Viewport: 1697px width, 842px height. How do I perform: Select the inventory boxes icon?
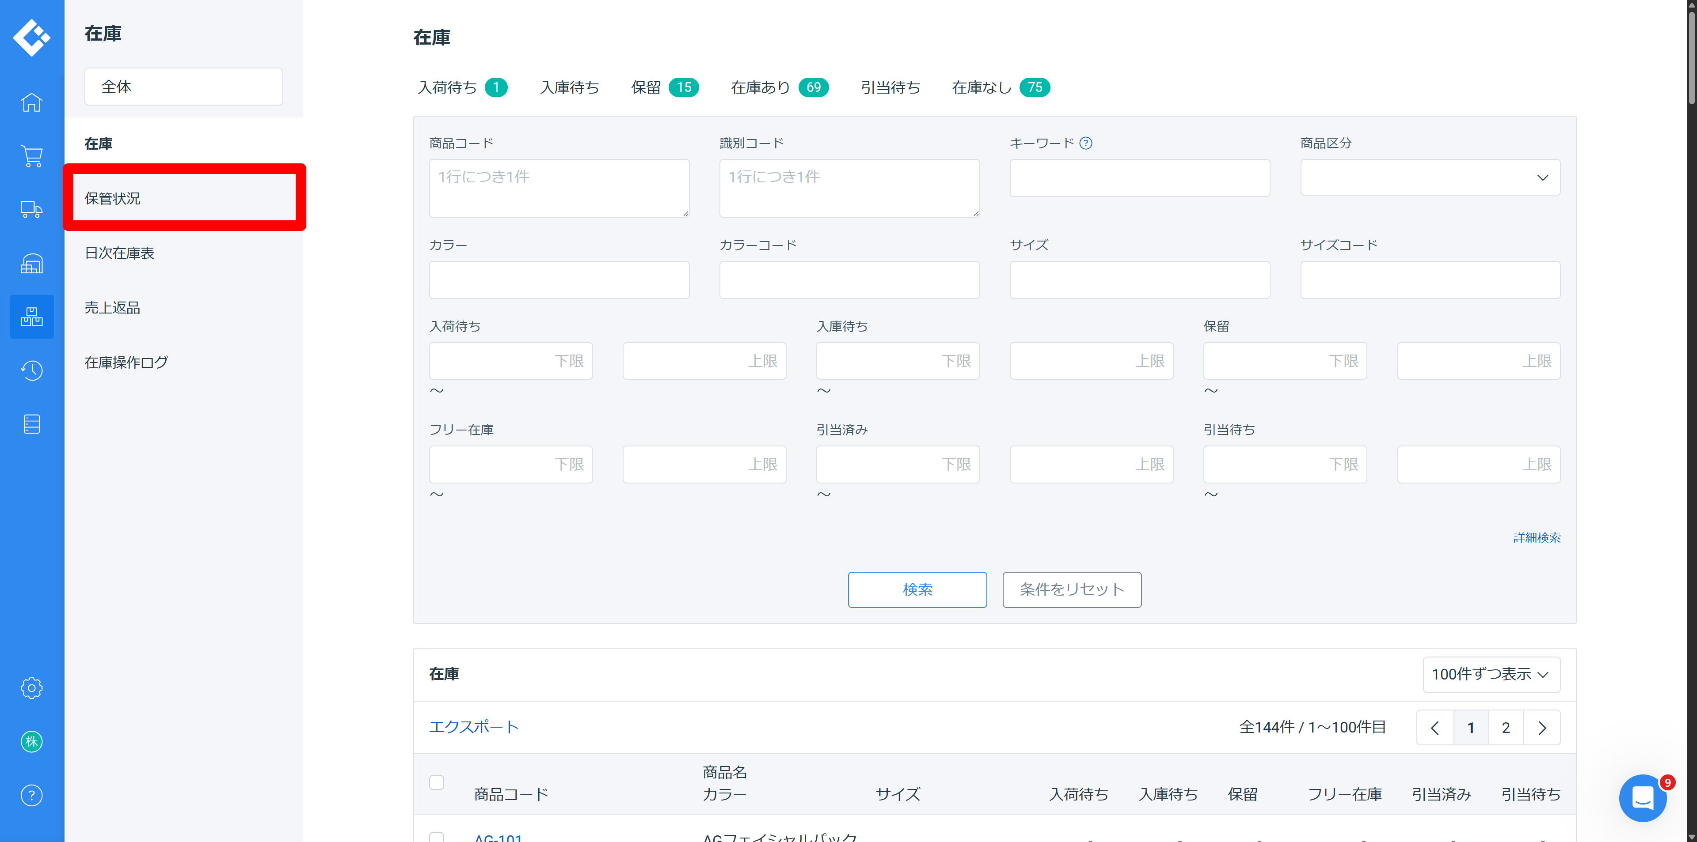click(32, 317)
